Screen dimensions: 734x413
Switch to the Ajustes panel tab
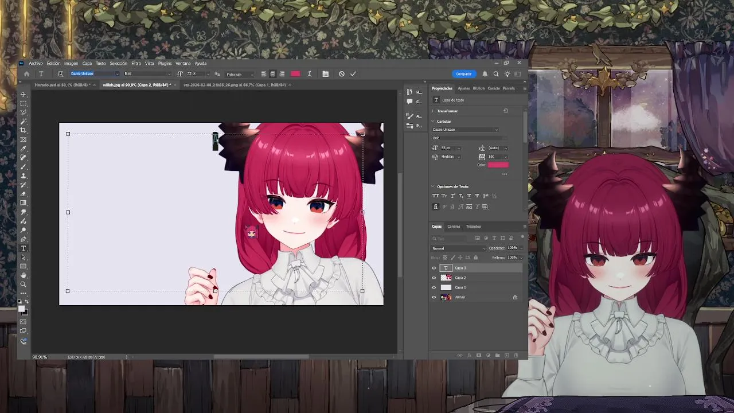click(x=463, y=88)
